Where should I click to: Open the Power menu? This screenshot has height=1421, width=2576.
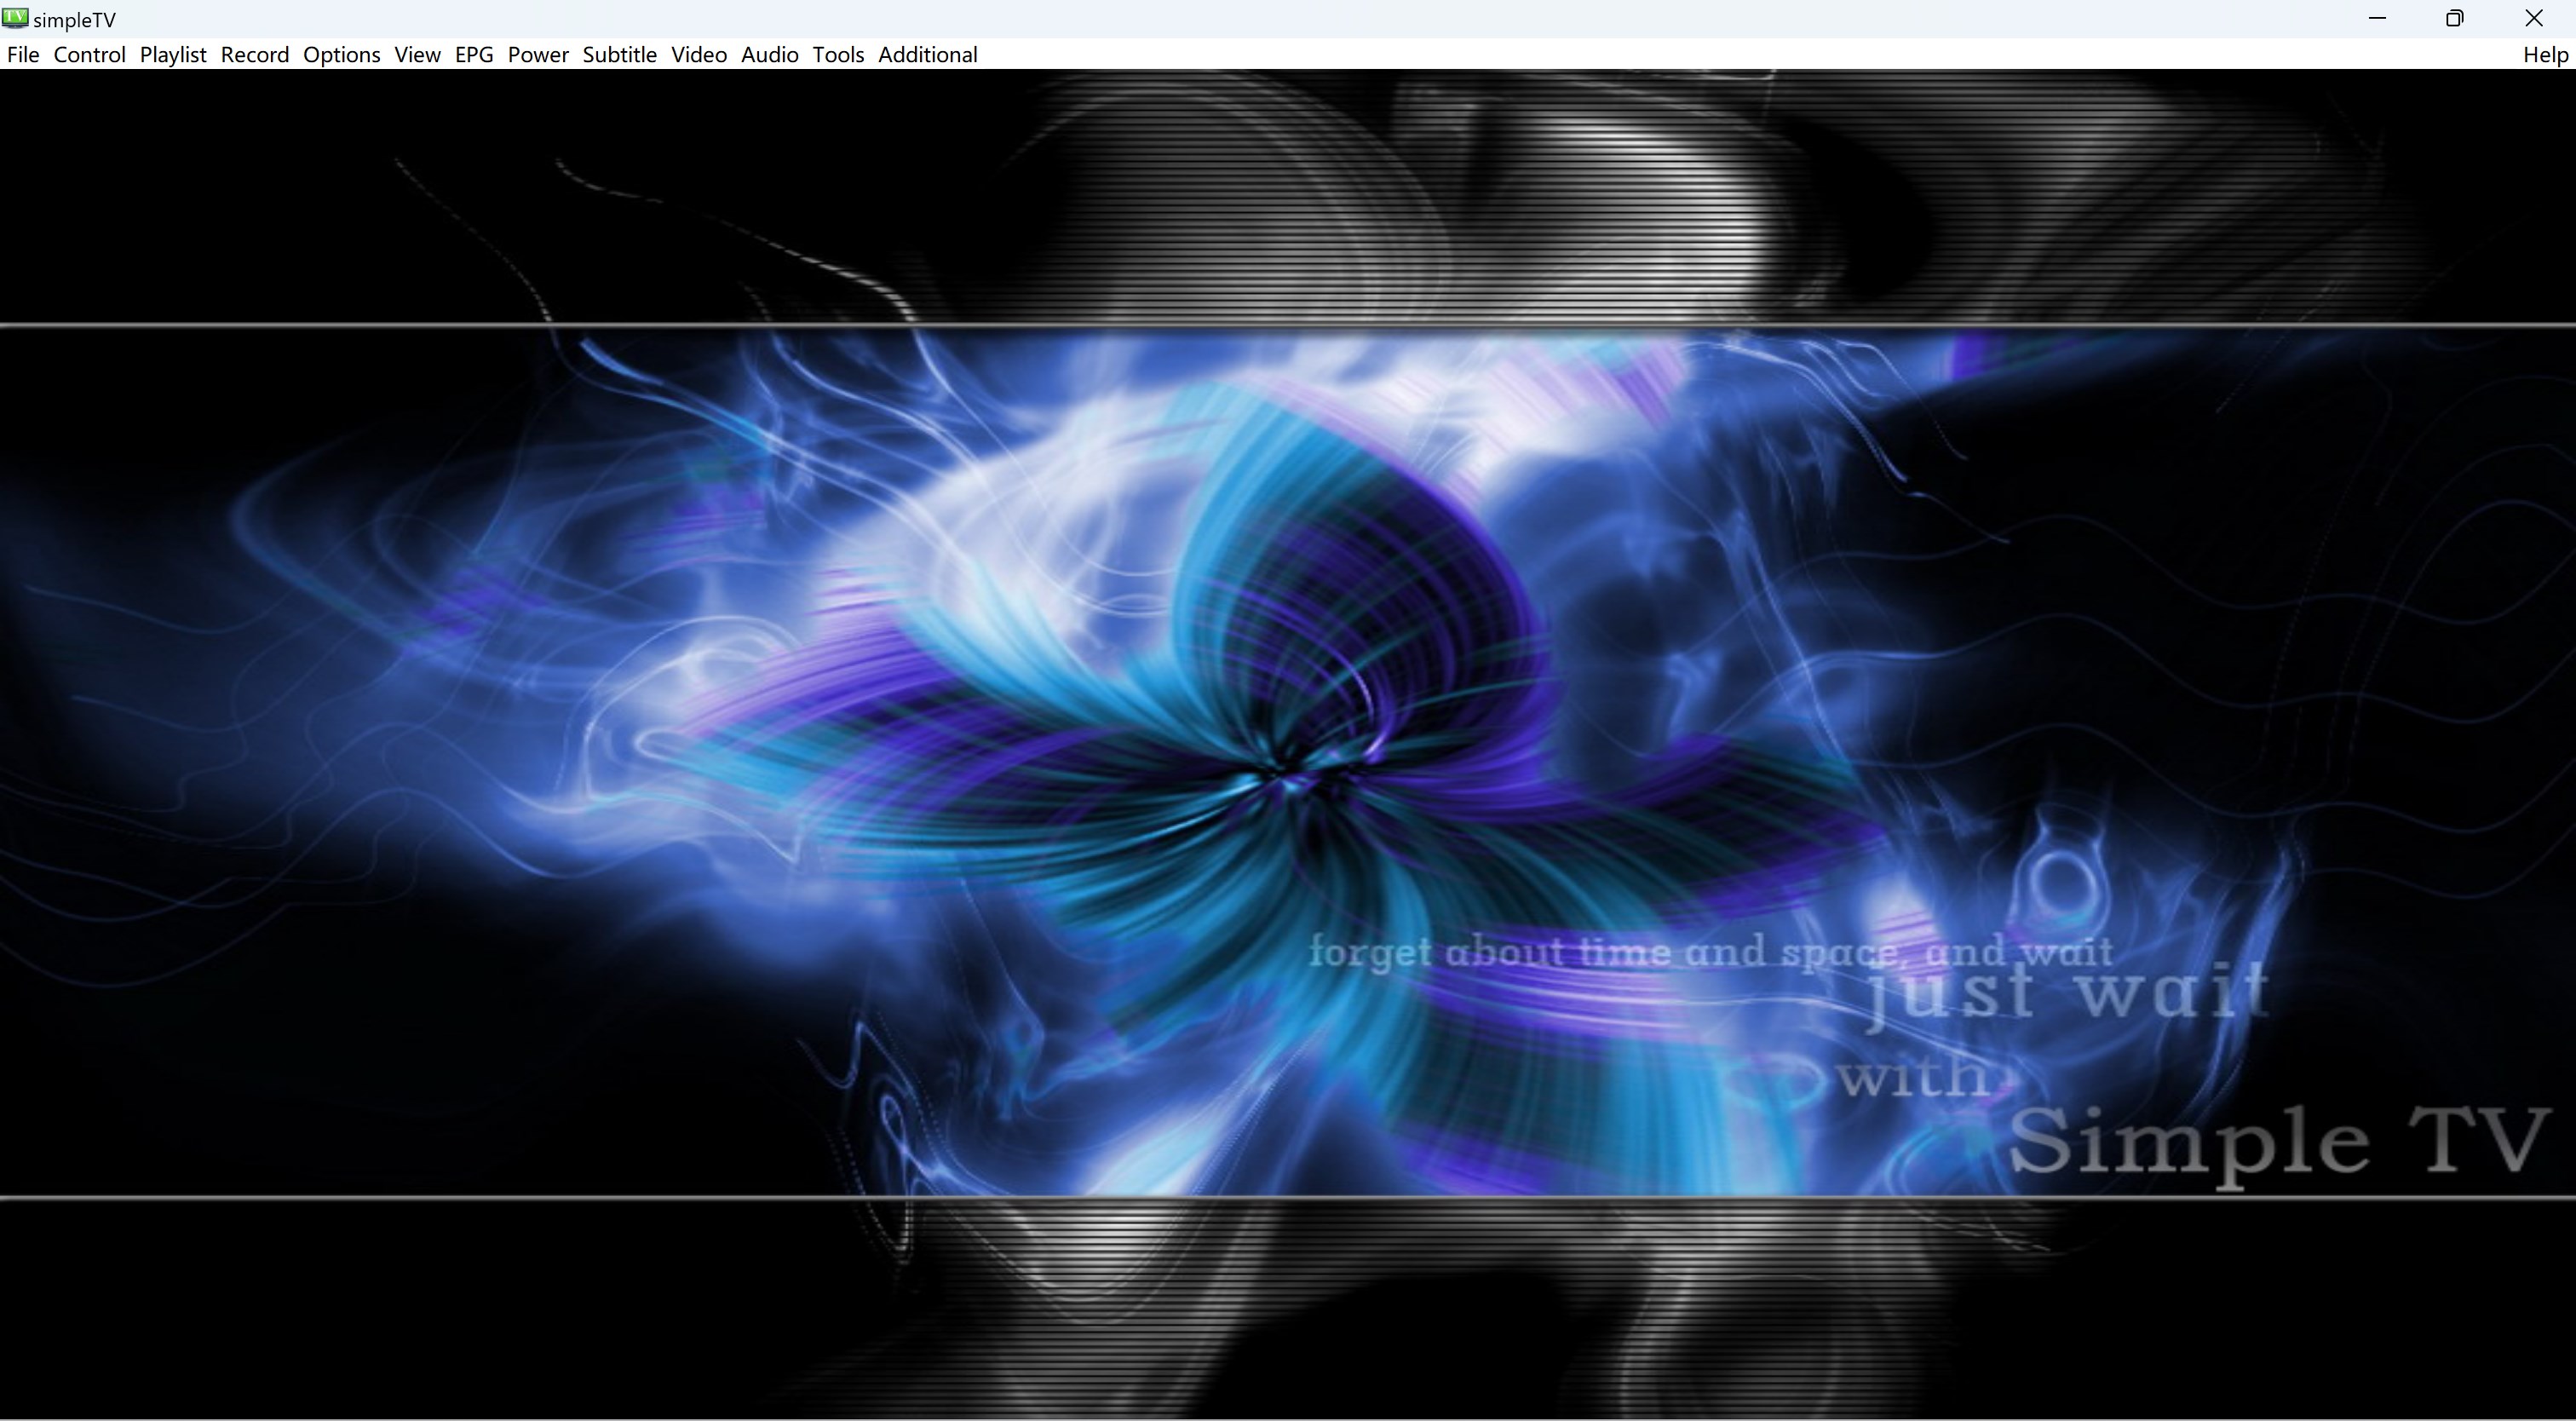[538, 55]
